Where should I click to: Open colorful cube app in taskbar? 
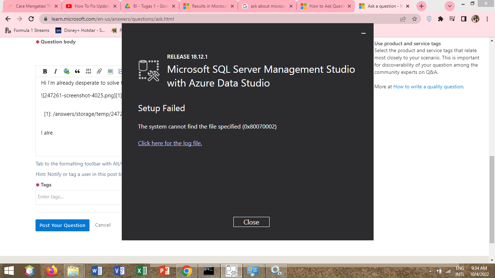click(x=30, y=270)
